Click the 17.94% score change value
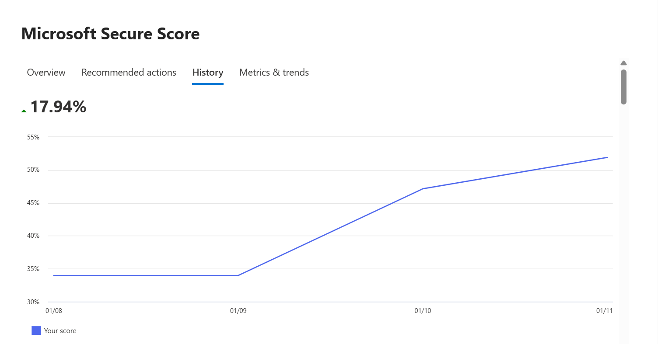The image size is (658, 344). (58, 107)
